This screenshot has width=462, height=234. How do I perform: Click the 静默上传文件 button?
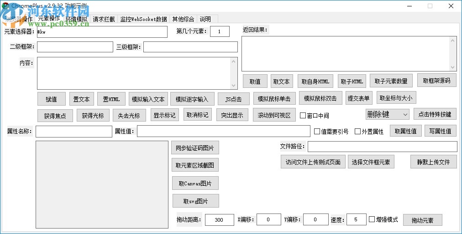pyautogui.click(x=433, y=162)
